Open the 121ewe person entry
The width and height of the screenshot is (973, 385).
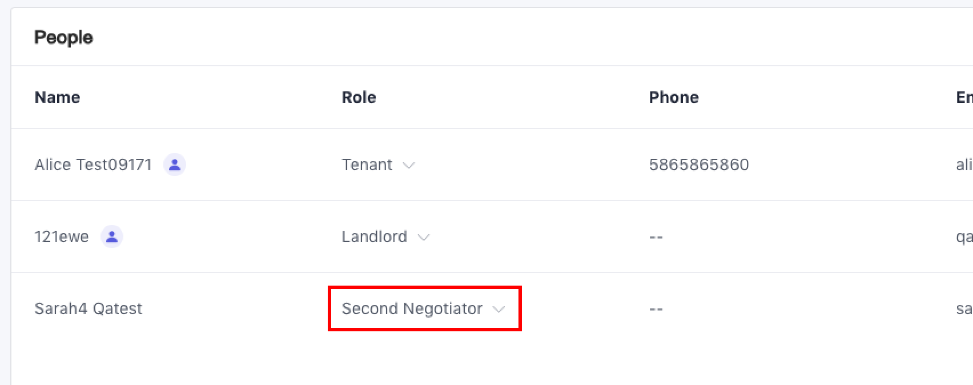[x=62, y=237]
